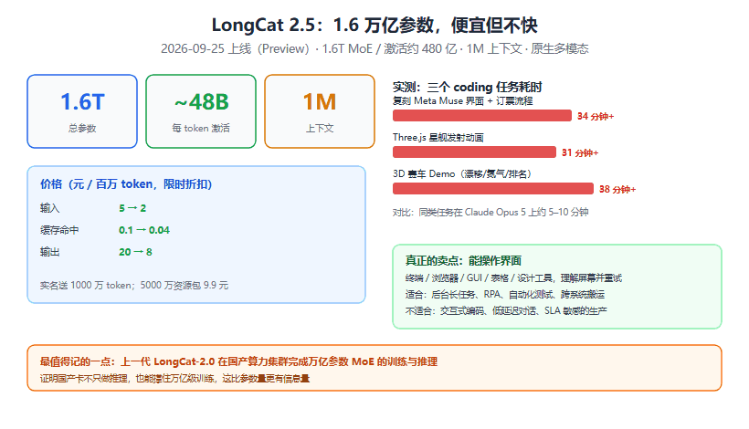Click the '38 分钟+' value
The width and height of the screenshot is (749, 429).
point(617,190)
